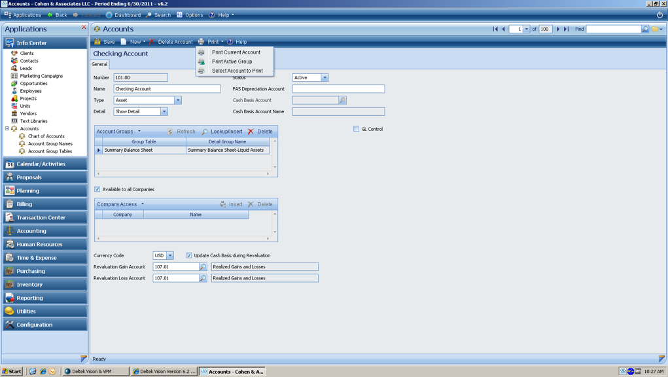This screenshot has height=377, width=668.
Task: Uncheck Available to all Companies
Action: pos(97,189)
